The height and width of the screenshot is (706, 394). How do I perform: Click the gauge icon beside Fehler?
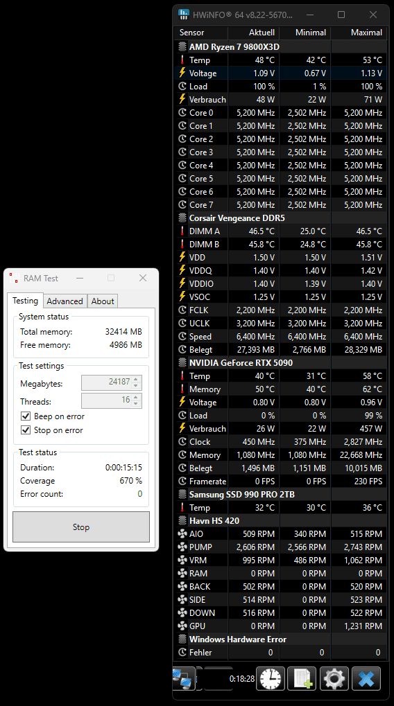[182, 652]
